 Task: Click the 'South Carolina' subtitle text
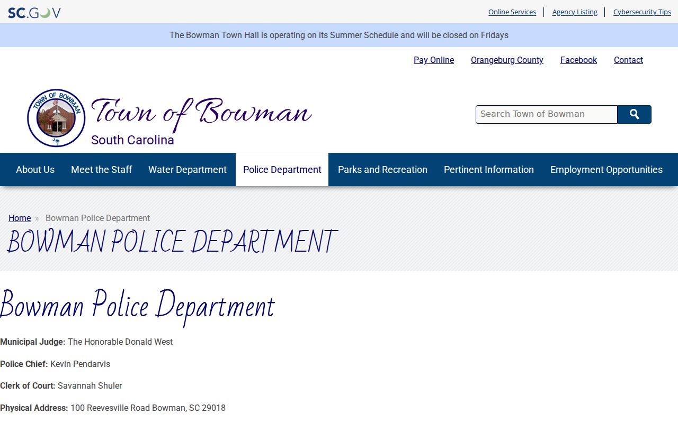click(x=132, y=140)
